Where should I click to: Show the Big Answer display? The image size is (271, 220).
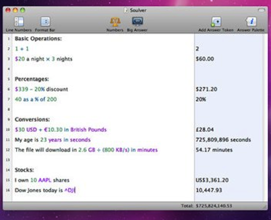(137, 21)
